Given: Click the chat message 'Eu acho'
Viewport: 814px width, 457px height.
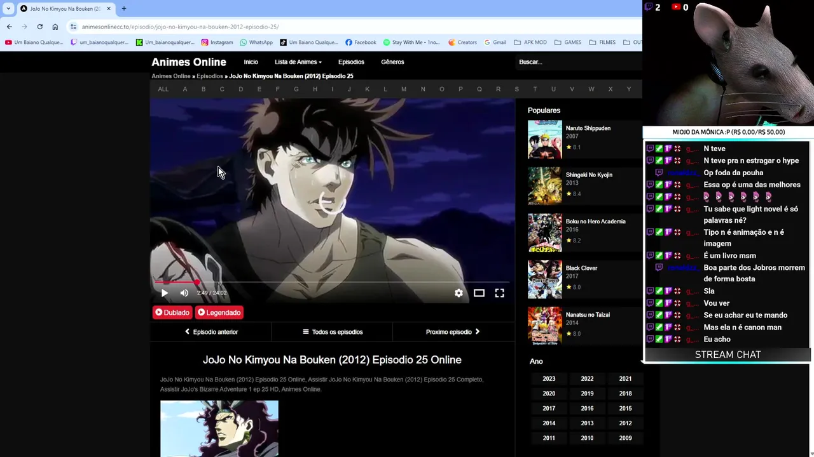Looking at the screenshot, I should tap(717, 340).
